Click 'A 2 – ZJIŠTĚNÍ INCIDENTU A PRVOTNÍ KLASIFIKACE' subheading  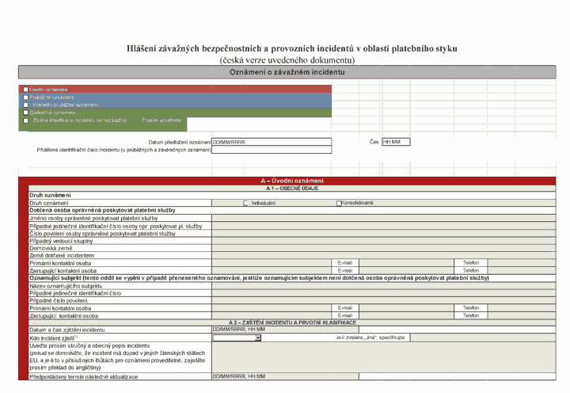[292, 322]
